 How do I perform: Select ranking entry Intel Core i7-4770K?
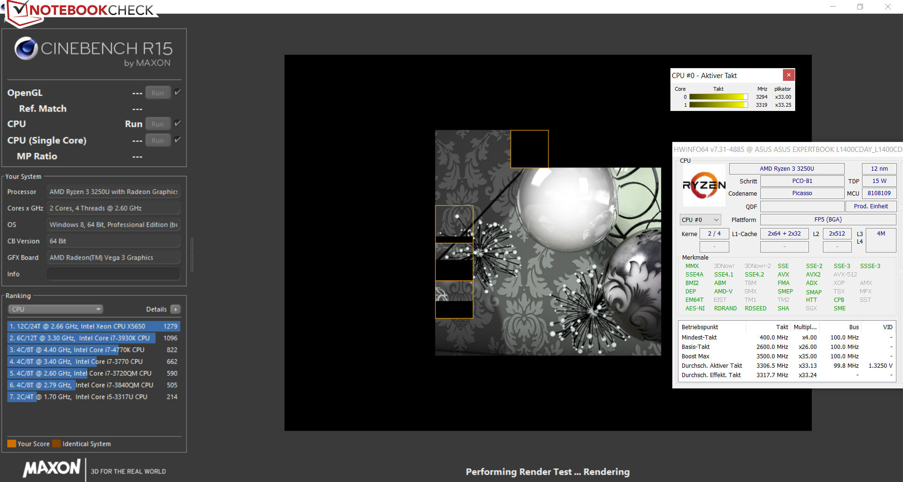94,350
